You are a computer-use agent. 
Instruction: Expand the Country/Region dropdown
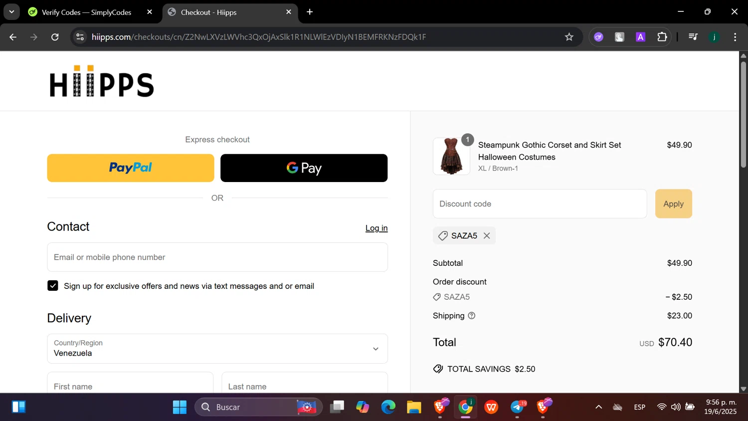(x=217, y=349)
